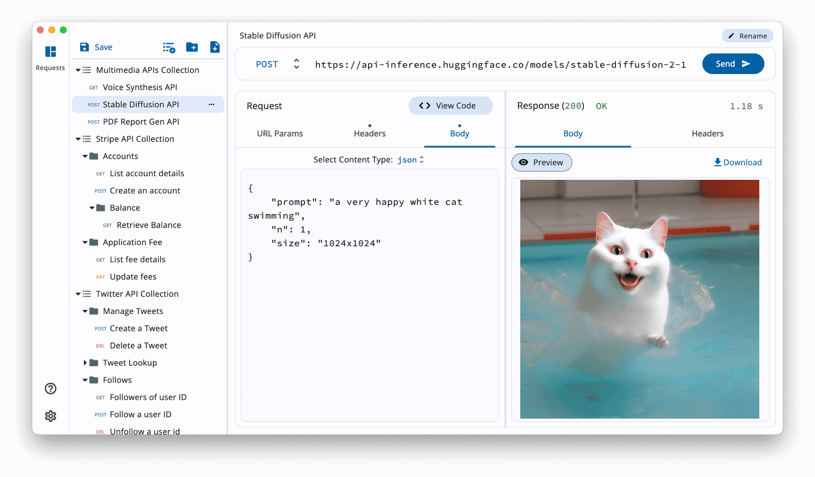Click the Download link
Screen dimensions: 815x477
(x=738, y=163)
